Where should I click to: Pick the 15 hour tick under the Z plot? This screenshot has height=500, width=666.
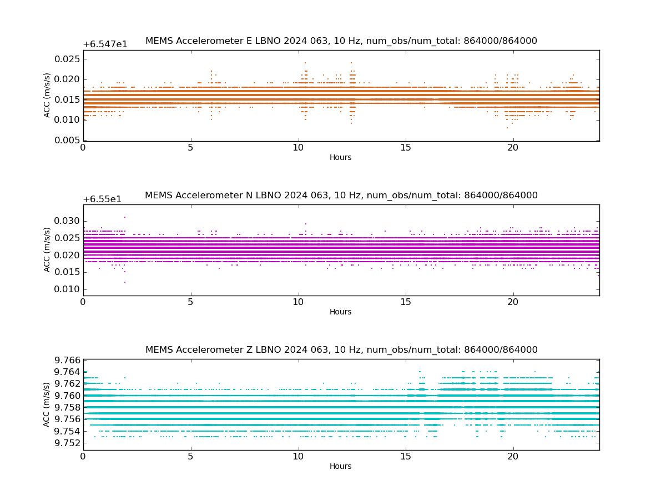point(406,457)
